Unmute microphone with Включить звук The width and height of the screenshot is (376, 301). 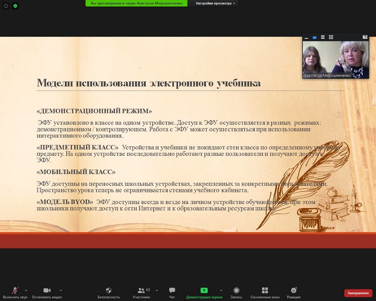[x=15, y=292]
